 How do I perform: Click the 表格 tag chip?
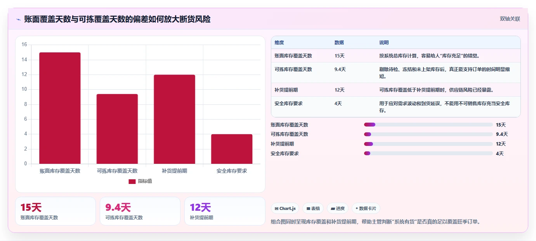tap(313, 208)
